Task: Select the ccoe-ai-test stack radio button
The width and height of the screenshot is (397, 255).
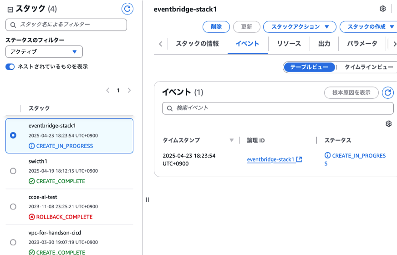Action: (13, 207)
